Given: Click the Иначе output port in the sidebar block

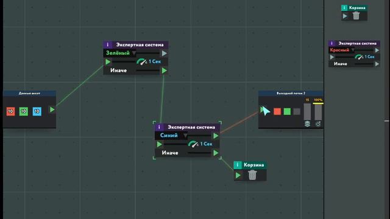Looking at the screenshot, I should pyautogui.click(x=377, y=64).
